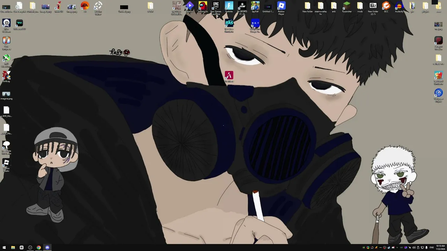Open the Wallpaper Engine shortcut

click(x=438, y=96)
